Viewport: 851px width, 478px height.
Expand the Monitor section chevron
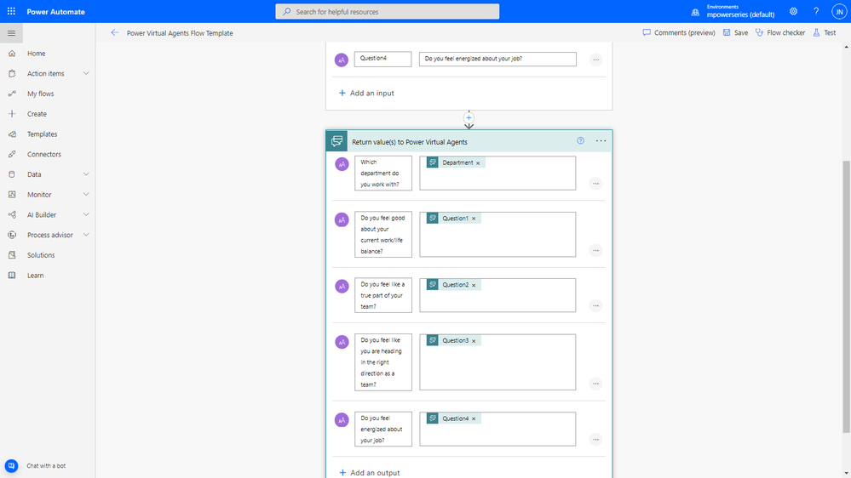point(86,194)
